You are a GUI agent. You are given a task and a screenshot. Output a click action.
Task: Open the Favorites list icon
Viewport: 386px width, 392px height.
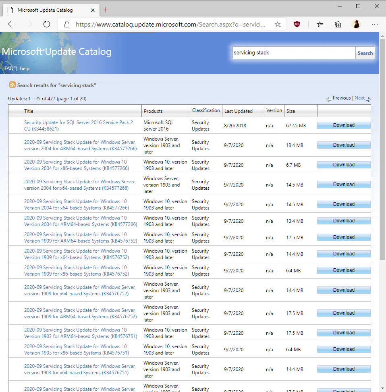pyautogui.click(x=320, y=24)
